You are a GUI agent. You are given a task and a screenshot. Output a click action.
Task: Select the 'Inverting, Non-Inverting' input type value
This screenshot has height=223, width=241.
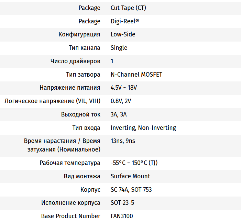(x=143, y=128)
